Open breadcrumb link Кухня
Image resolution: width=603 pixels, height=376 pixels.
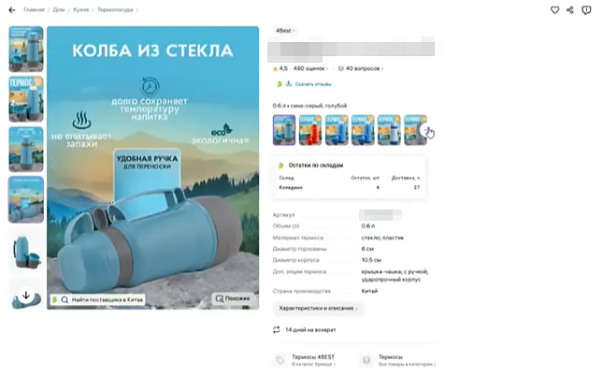80,9
